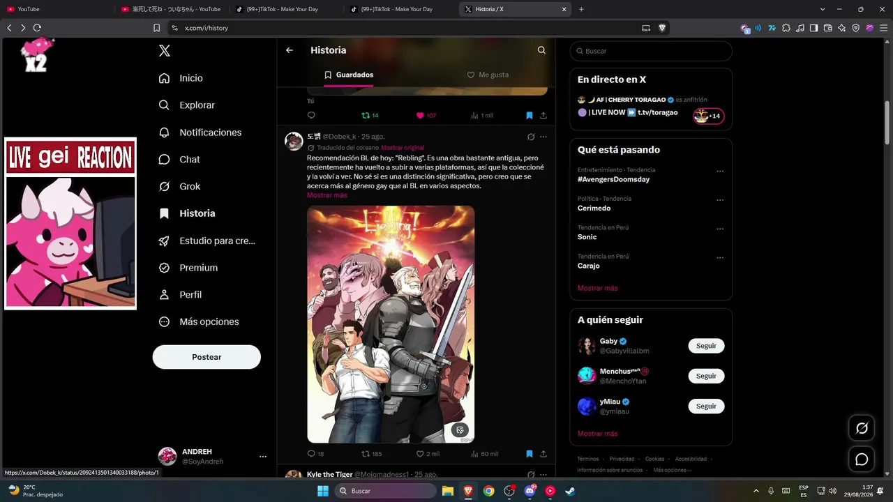
Task: Open the Términos footer link
Action: point(588,459)
